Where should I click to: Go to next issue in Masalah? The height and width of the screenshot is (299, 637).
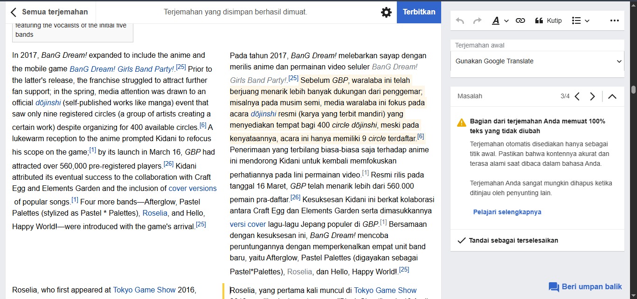pyautogui.click(x=592, y=96)
